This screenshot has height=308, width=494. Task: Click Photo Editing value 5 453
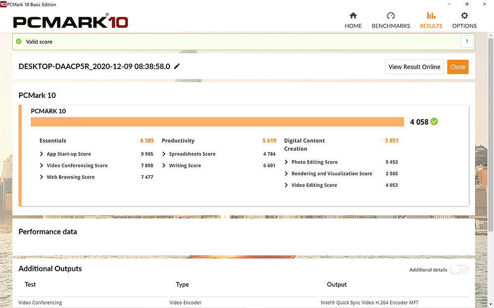pyautogui.click(x=392, y=162)
